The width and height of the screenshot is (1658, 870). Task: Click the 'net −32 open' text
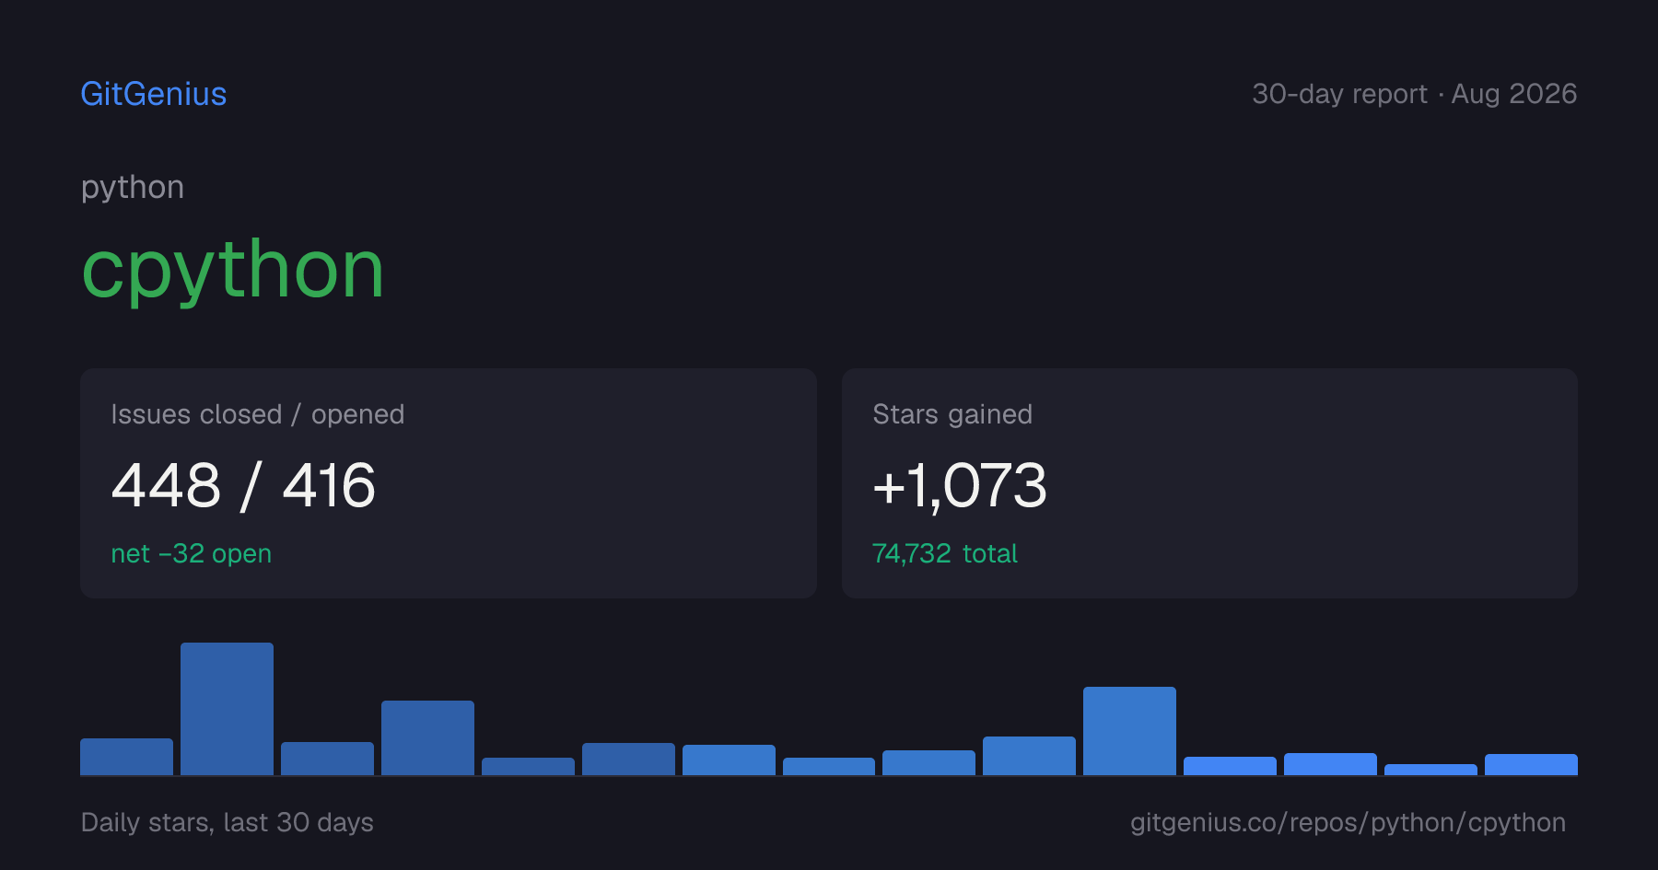pyautogui.click(x=191, y=553)
